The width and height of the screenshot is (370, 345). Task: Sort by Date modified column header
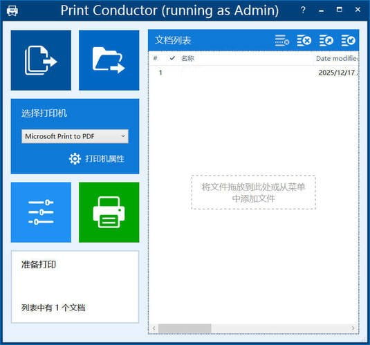tap(337, 58)
